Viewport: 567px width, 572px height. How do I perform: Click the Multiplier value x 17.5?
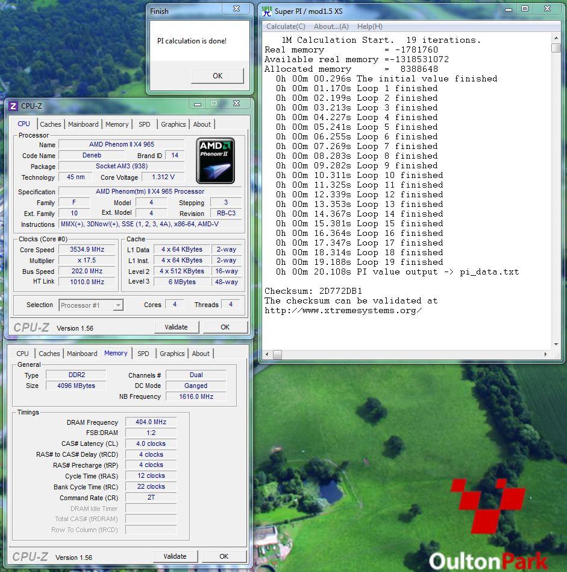[87, 261]
